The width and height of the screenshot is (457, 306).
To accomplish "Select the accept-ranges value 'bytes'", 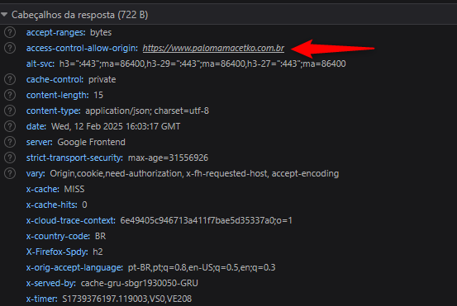I will pyautogui.click(x=101, y=32).
